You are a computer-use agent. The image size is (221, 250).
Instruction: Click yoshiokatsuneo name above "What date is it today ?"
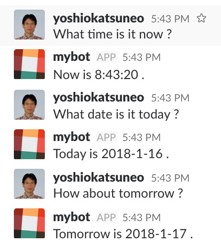click(98, 97)
